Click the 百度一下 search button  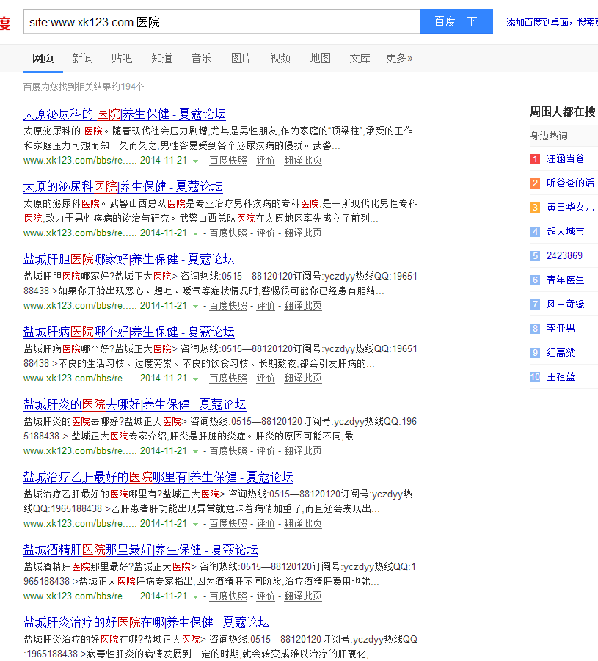[456, 21]
